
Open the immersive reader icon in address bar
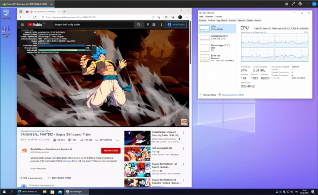[153, 17]
